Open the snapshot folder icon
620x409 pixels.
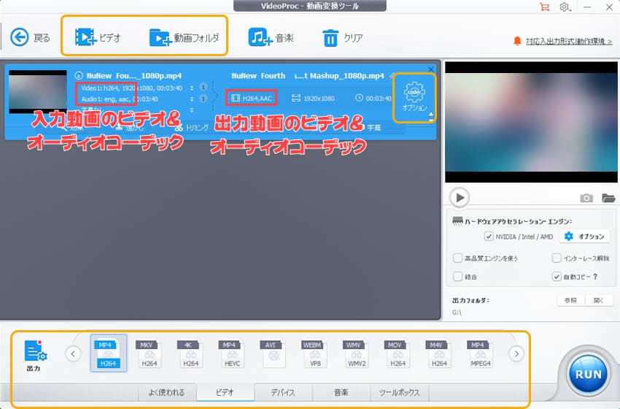tap(608, 198)
